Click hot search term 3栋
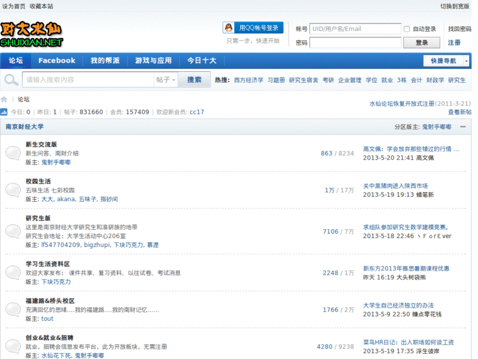Viewport: 478px width, 359px height. pyautogui.click(x=402, y=80)
